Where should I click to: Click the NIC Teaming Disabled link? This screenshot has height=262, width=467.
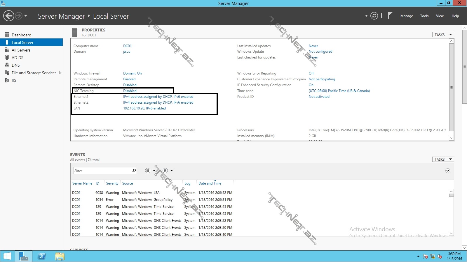coord(130,91)
